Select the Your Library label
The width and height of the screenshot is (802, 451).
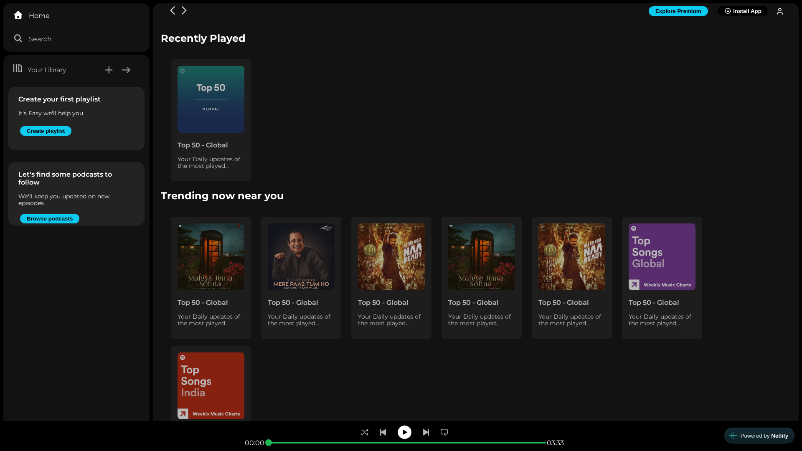pos(47,70)
